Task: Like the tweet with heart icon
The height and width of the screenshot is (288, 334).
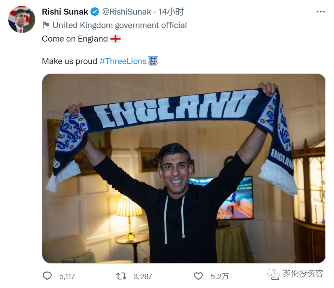Action: point(198,276)
